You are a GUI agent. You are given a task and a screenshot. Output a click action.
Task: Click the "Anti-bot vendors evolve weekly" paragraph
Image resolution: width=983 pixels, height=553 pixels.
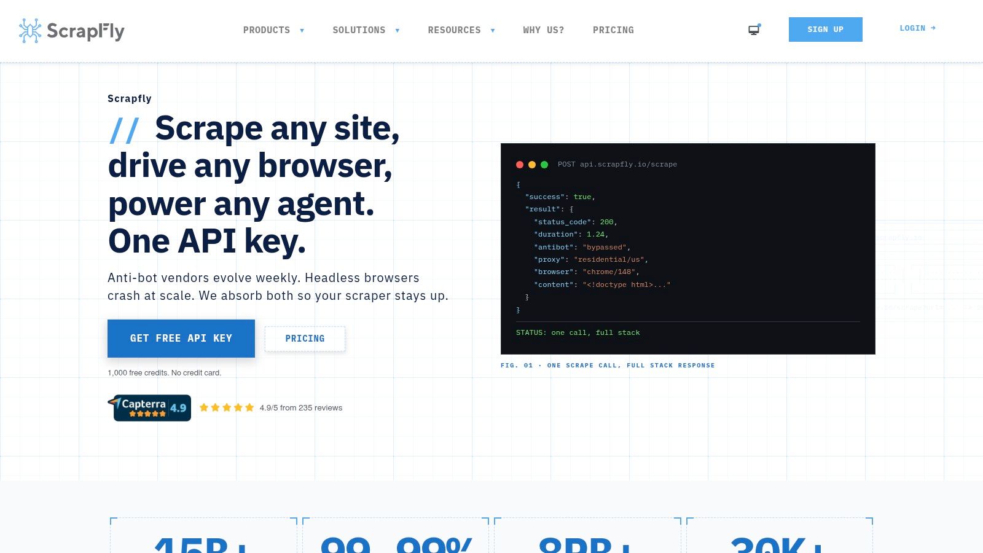coord(278,287)
